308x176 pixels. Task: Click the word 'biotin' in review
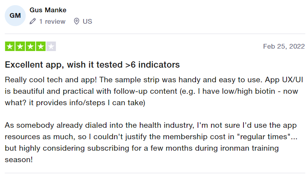point(265,91)
